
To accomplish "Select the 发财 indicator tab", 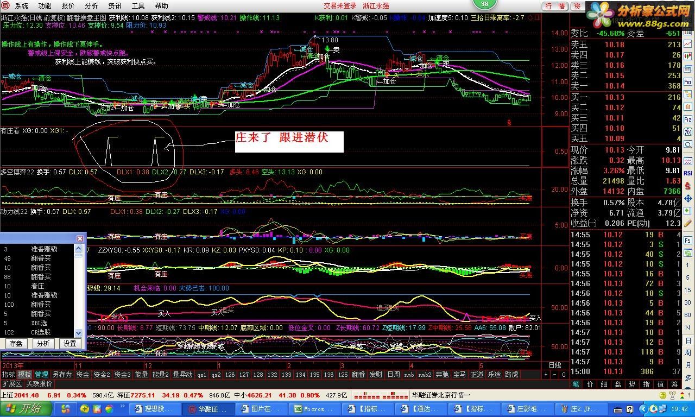I will point(376,375).
